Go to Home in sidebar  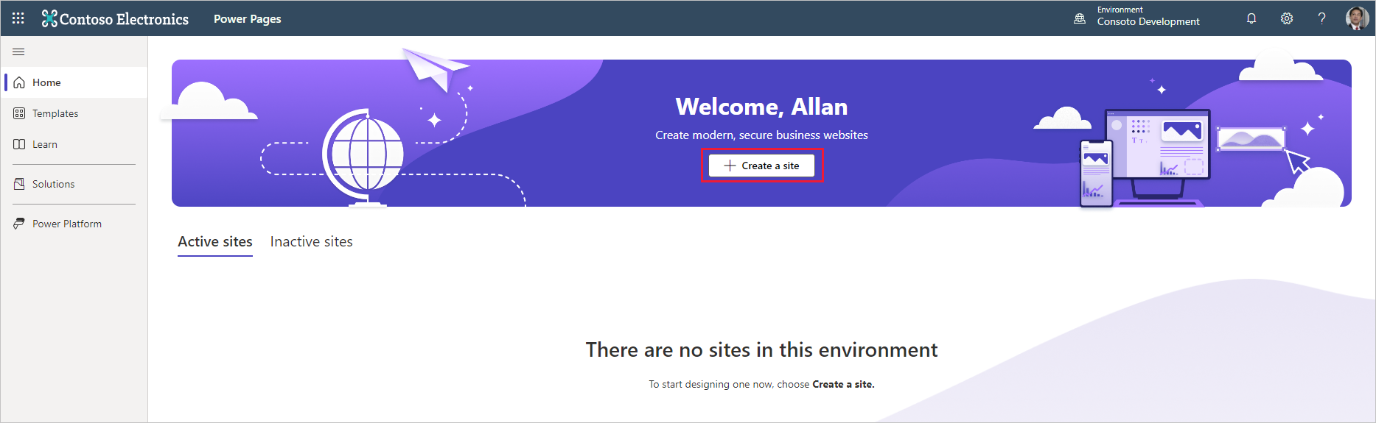tap(74, 82)
